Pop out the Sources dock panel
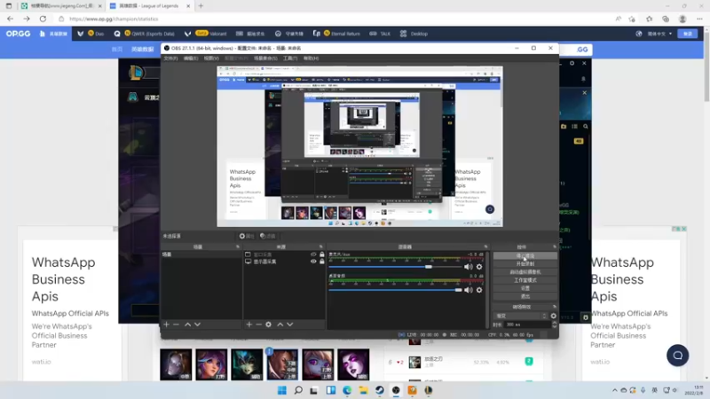 click(321, 247)
